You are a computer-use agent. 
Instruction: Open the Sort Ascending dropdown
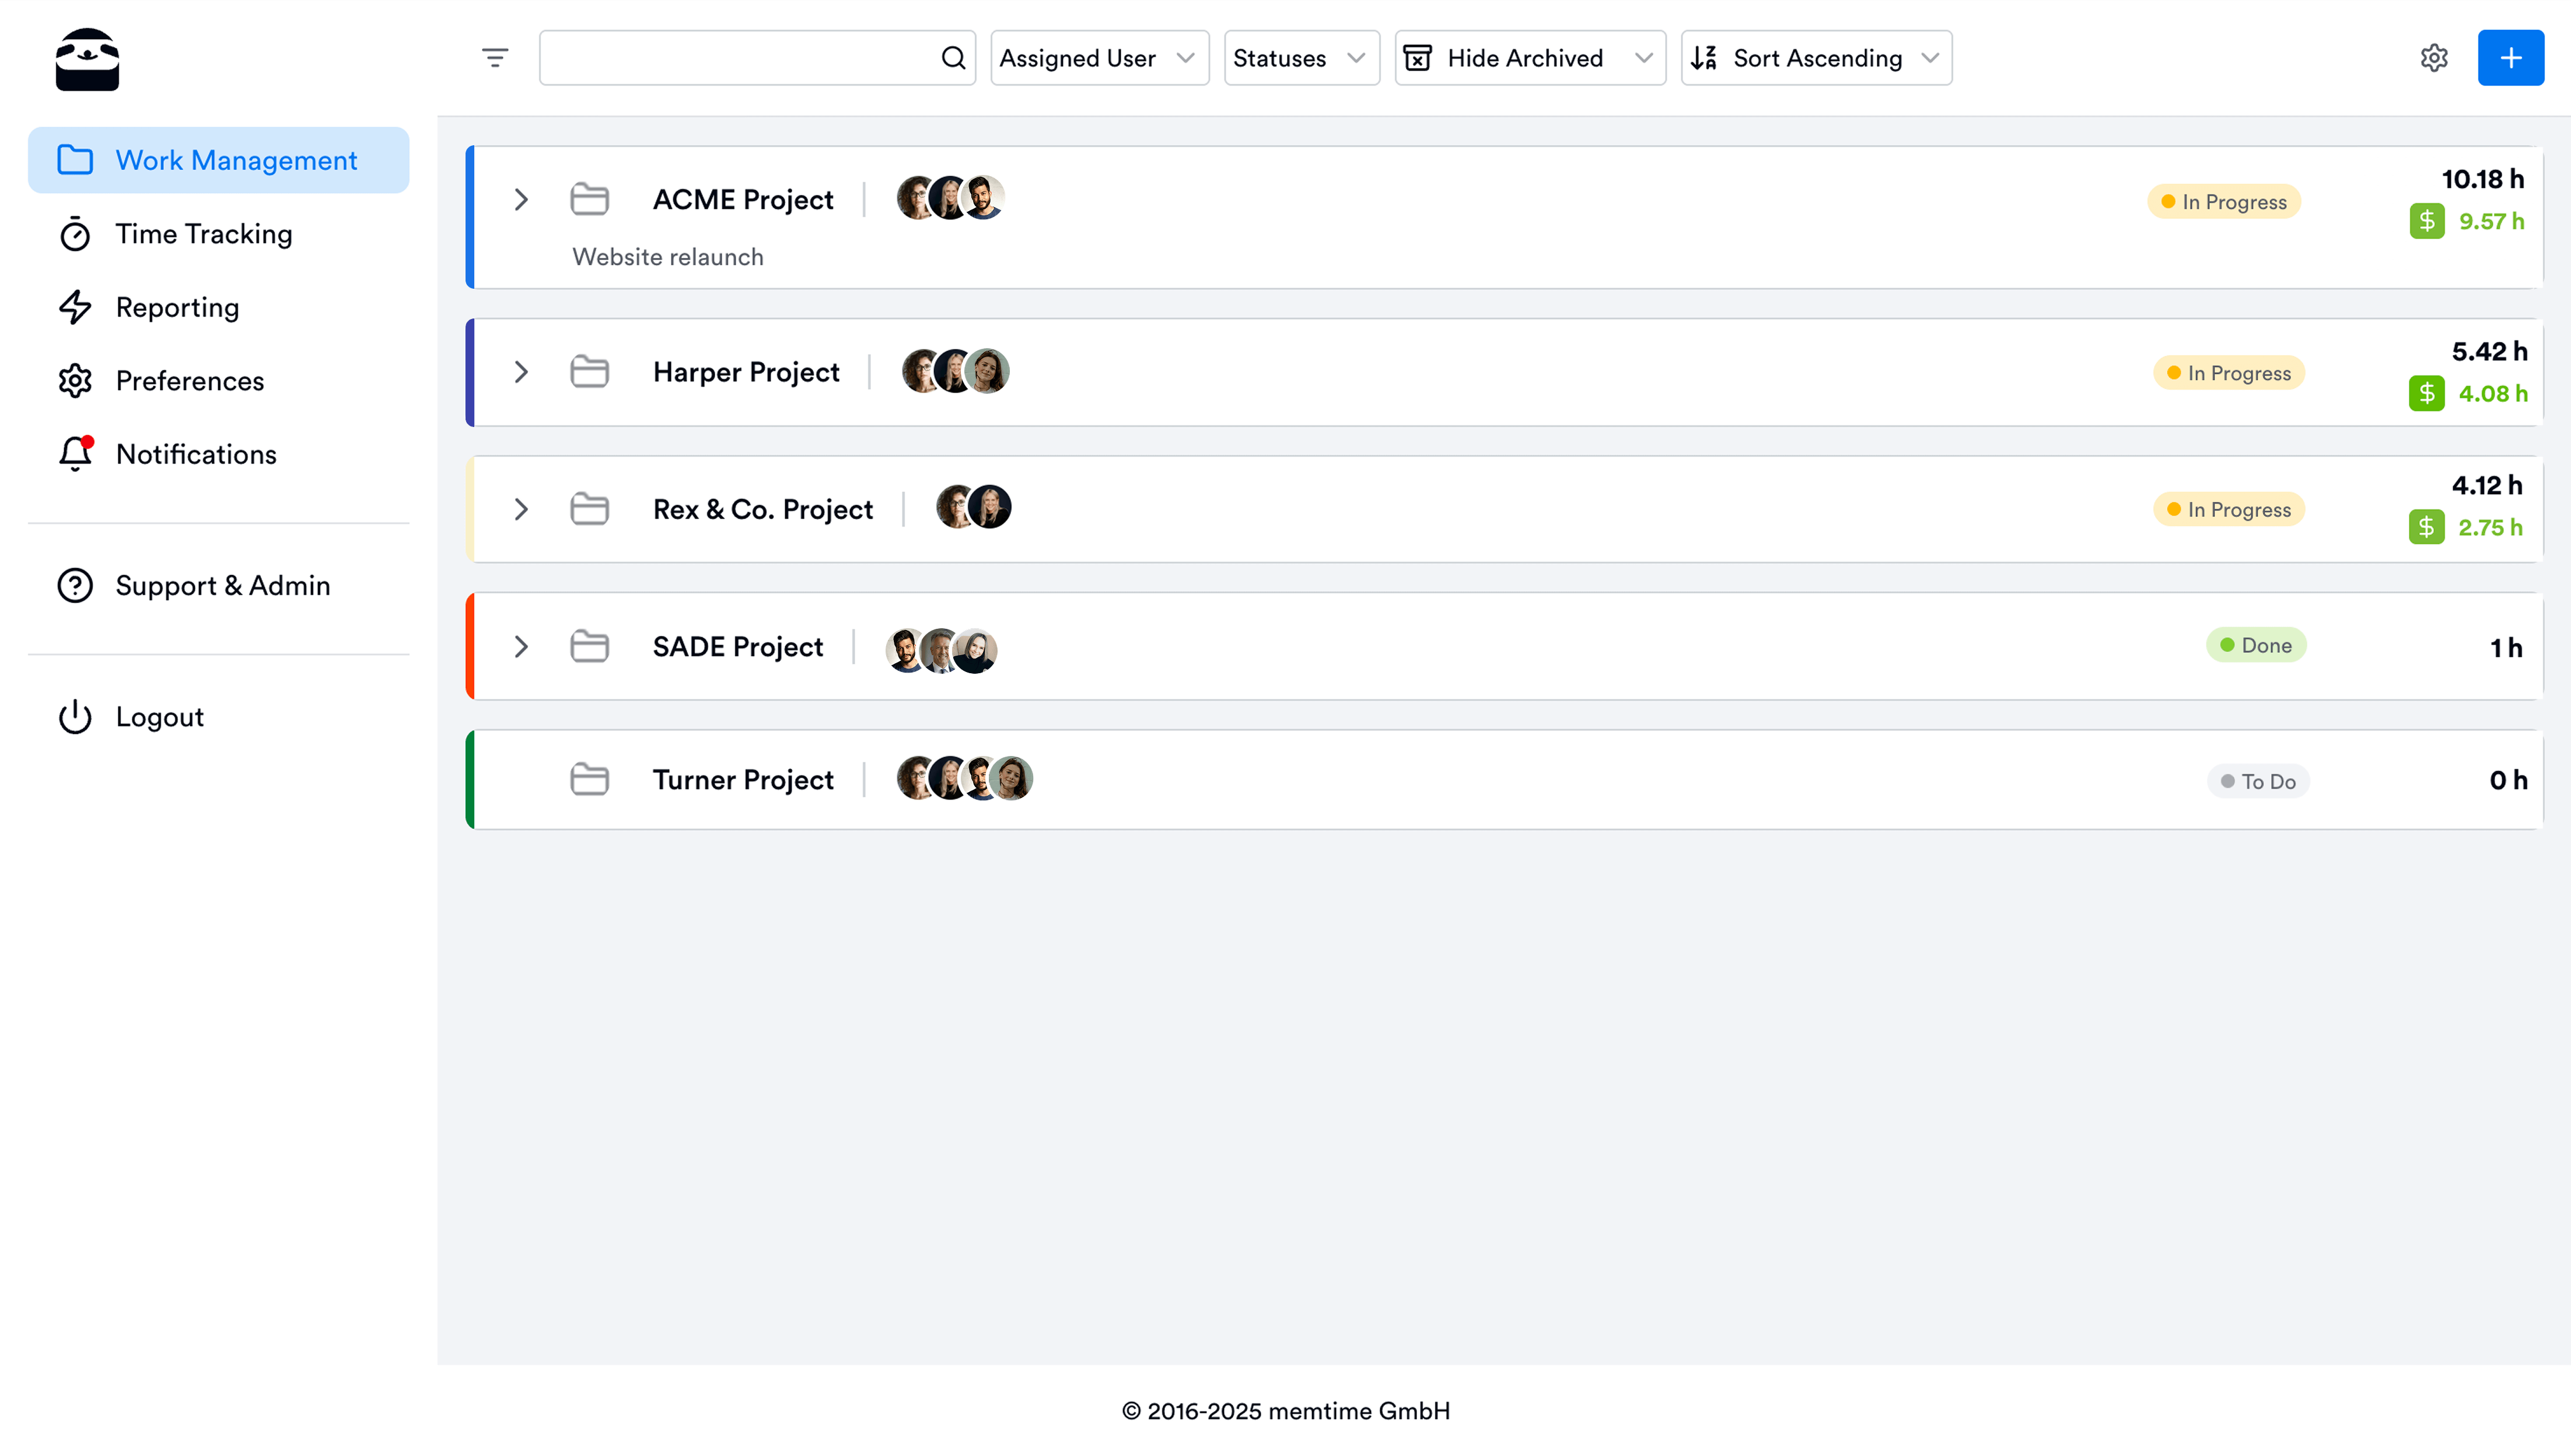coord(1816,58)
